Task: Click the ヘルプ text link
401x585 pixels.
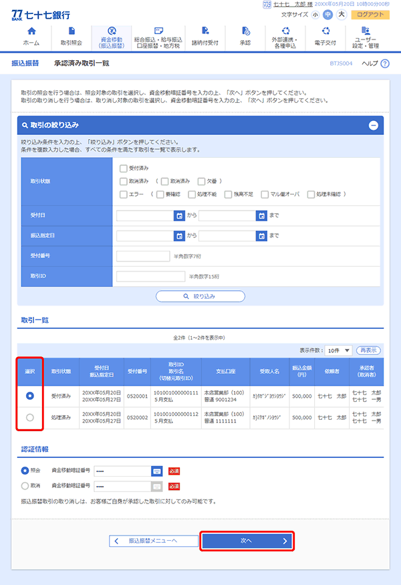Action: [370, 64]
